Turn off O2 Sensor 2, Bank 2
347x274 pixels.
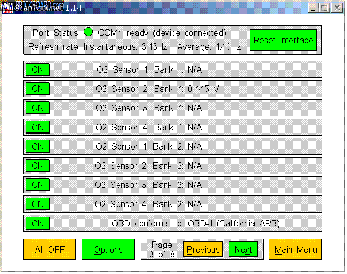tap(37, 166)
